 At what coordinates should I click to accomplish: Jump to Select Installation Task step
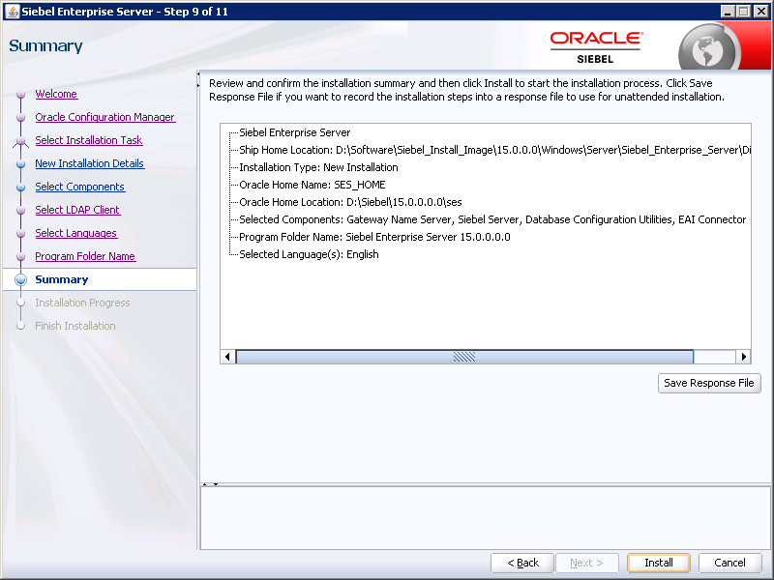coord(89,140)
